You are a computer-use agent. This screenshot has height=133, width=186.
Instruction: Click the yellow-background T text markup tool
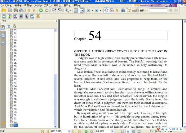click(10, 16)
